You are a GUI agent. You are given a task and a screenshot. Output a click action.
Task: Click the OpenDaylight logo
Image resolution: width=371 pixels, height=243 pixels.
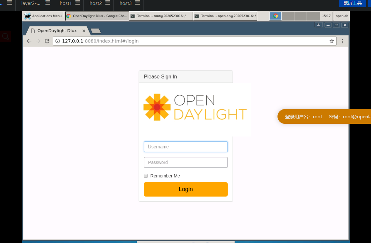click(195, 107)
